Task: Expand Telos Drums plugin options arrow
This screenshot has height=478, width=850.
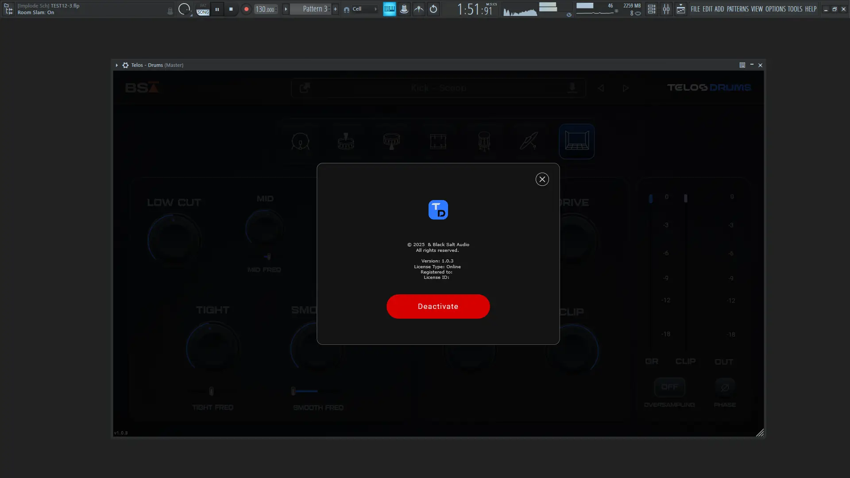Action: point(117,65)
